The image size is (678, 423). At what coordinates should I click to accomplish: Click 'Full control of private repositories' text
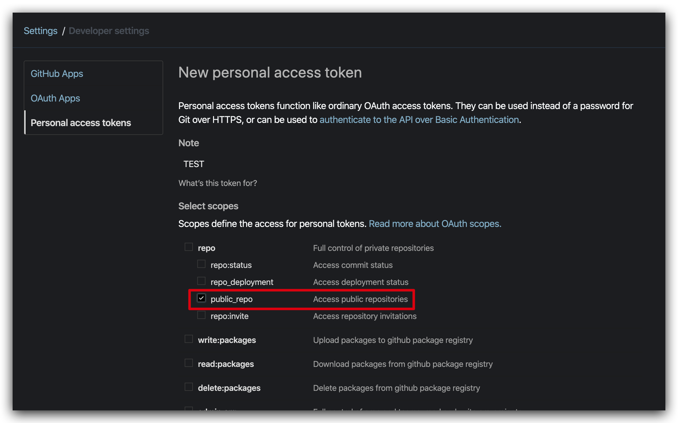[x=373, y=248]
